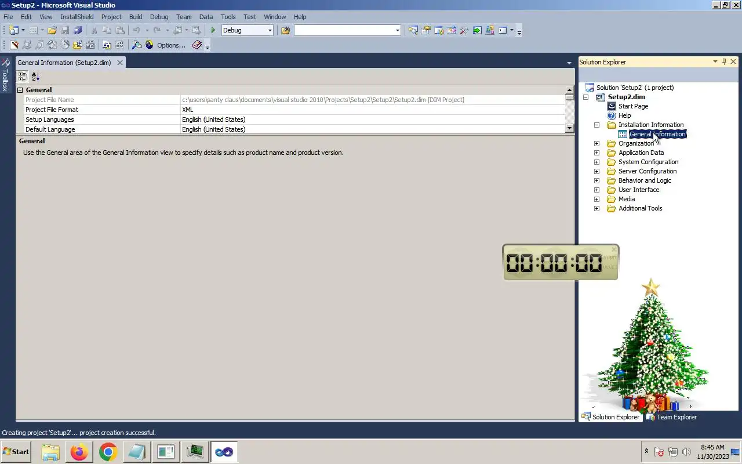This screenshot has width=742, height=464.
Task: Click the green arrow Start Page icon
Action: coord(477,30)
